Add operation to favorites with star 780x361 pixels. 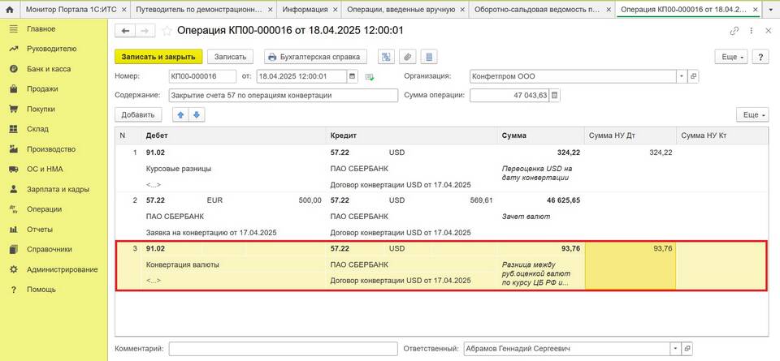click(167, 31)
